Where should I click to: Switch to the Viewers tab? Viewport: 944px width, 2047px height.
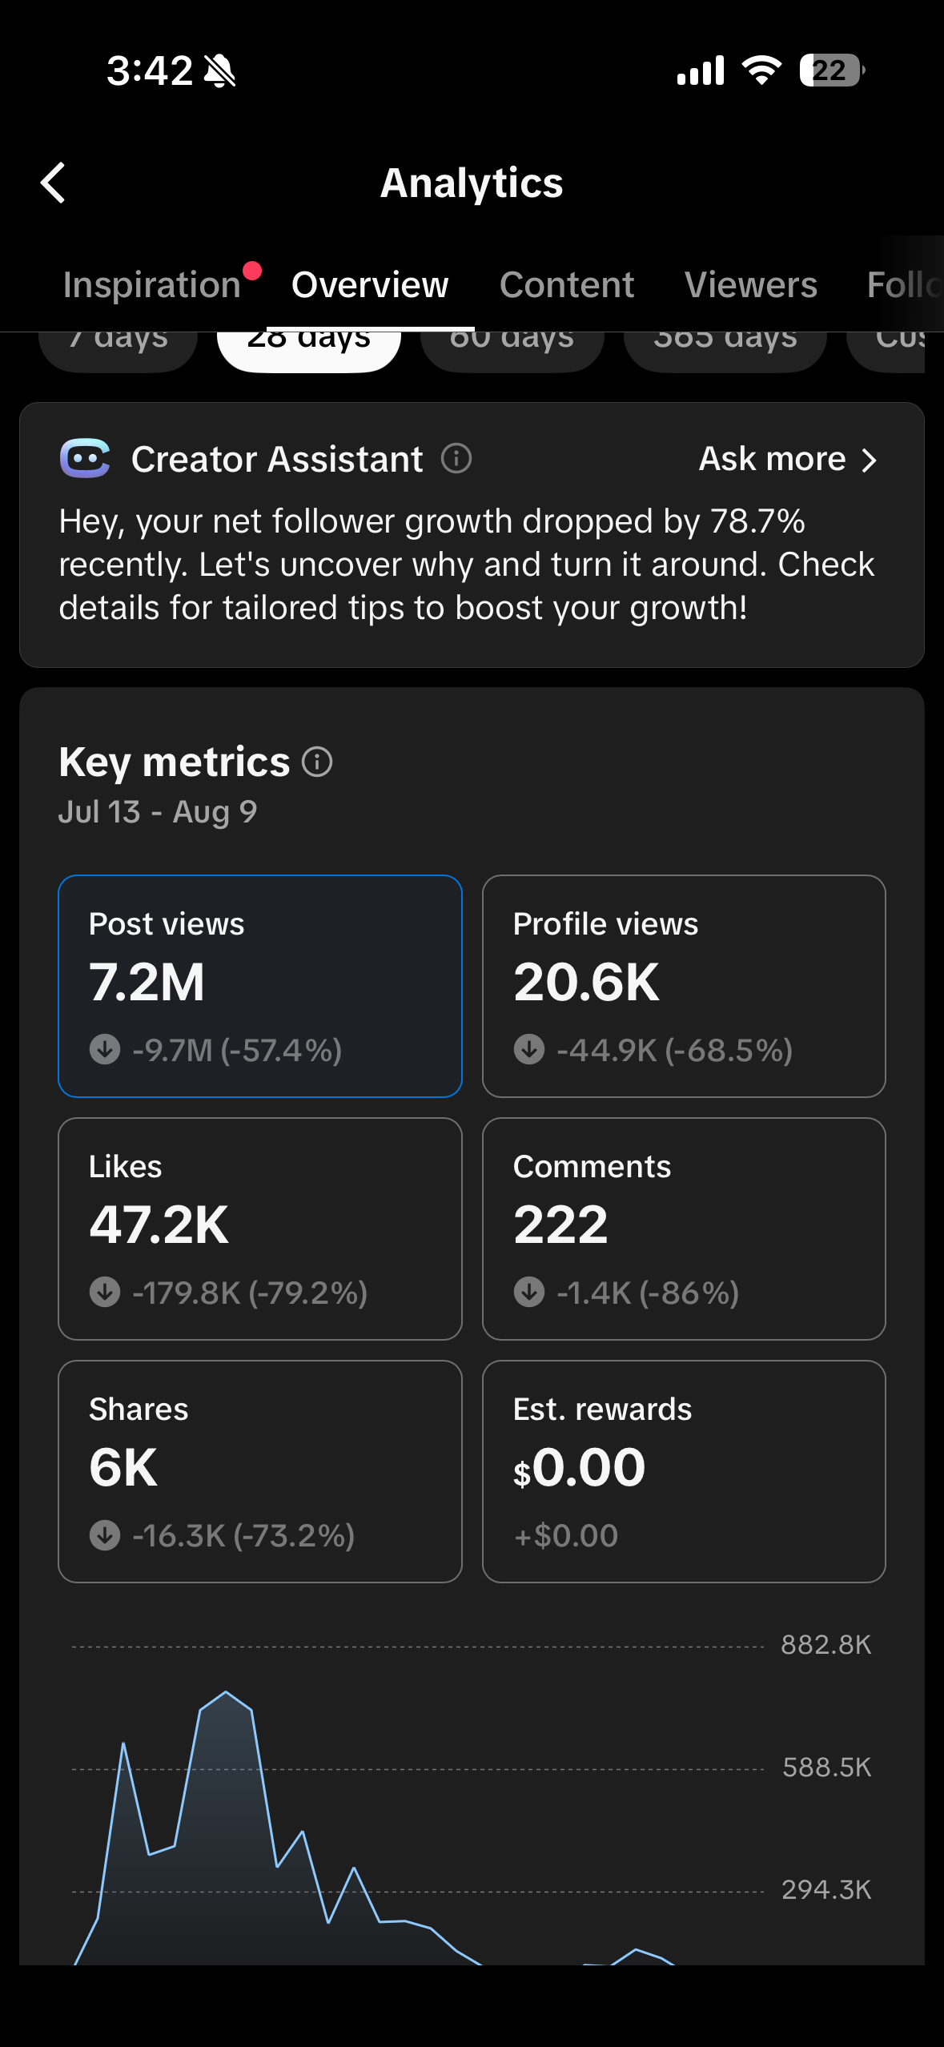pyautogui.click(x=751, y=285)
